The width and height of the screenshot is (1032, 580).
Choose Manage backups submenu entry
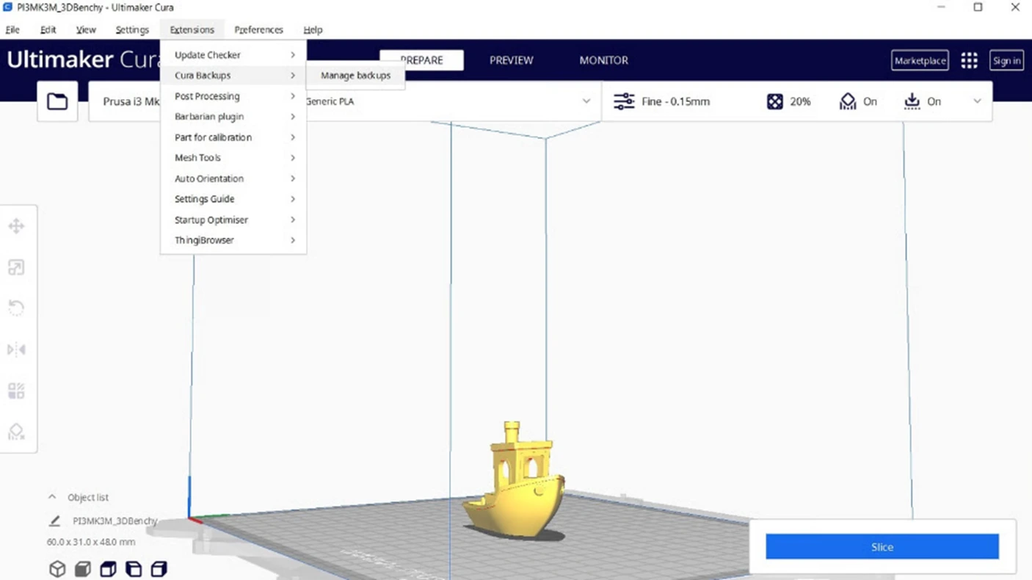pos(356,76)
